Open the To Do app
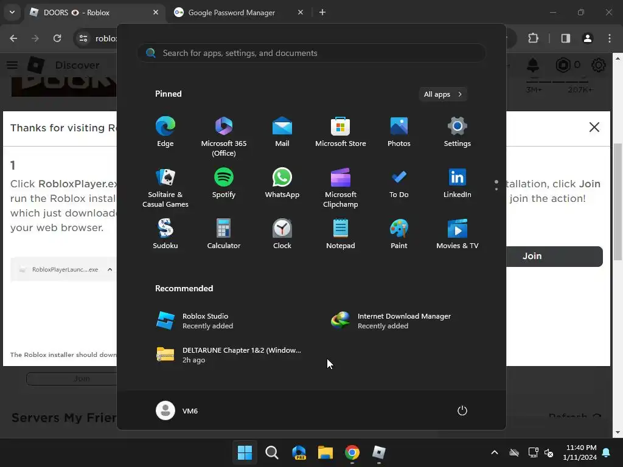 399,184
